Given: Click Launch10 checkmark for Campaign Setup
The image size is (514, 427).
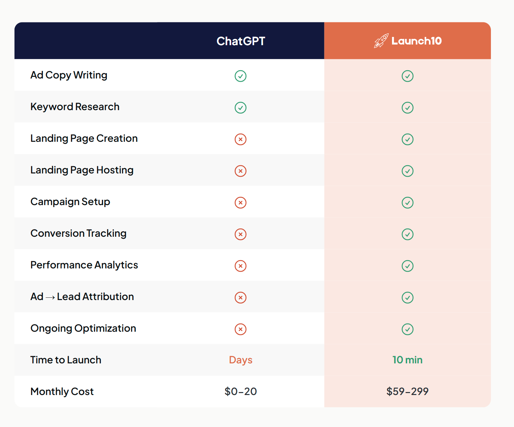Looking at the screenshot, I should [x=408, y=202].
